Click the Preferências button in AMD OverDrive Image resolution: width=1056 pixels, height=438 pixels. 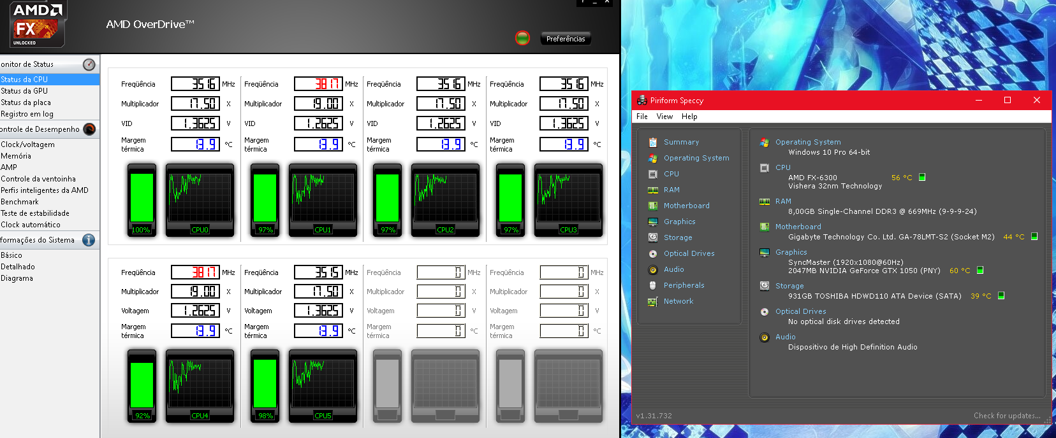pos(566,39)
